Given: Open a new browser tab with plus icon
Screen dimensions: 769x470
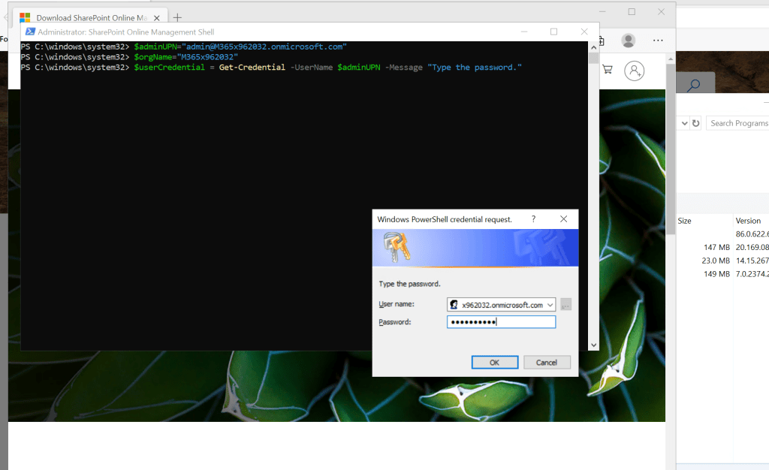Looking at the screenshot, I should pos(177,17).
